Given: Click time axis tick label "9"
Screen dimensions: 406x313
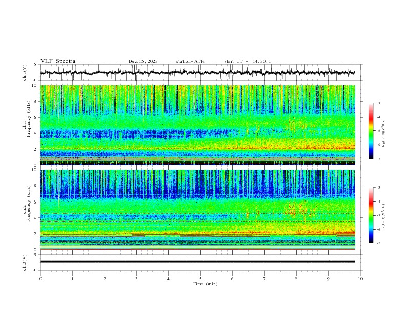Looking at the screenshot, I should (328, 279).
